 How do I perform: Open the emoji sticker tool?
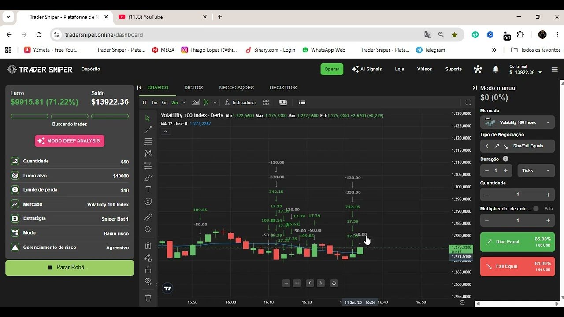tap(148, 201)
